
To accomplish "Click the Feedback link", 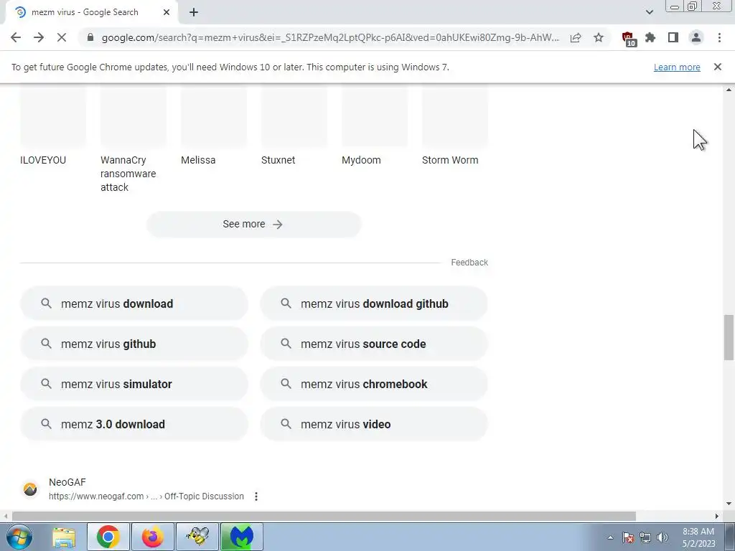I will 469,263.
